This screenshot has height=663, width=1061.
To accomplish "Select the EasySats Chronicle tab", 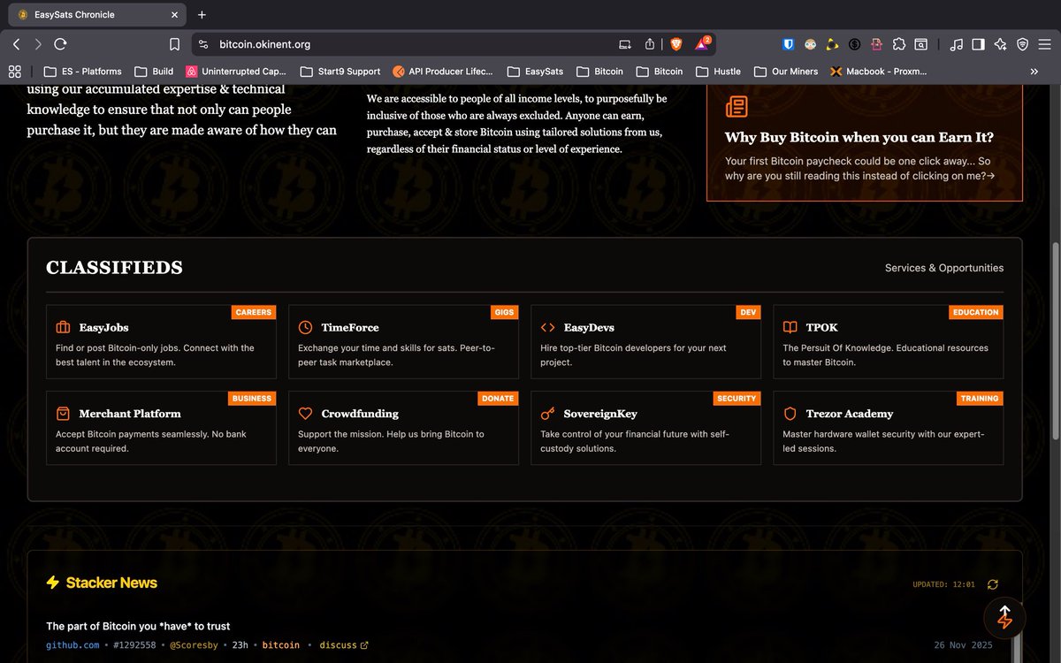I will tap(95, 15).
